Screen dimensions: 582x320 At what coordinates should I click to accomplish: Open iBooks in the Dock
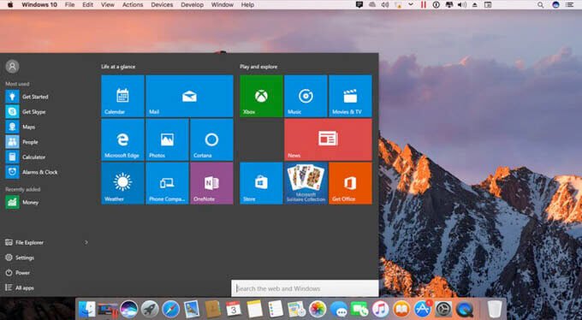coord(401,309)
